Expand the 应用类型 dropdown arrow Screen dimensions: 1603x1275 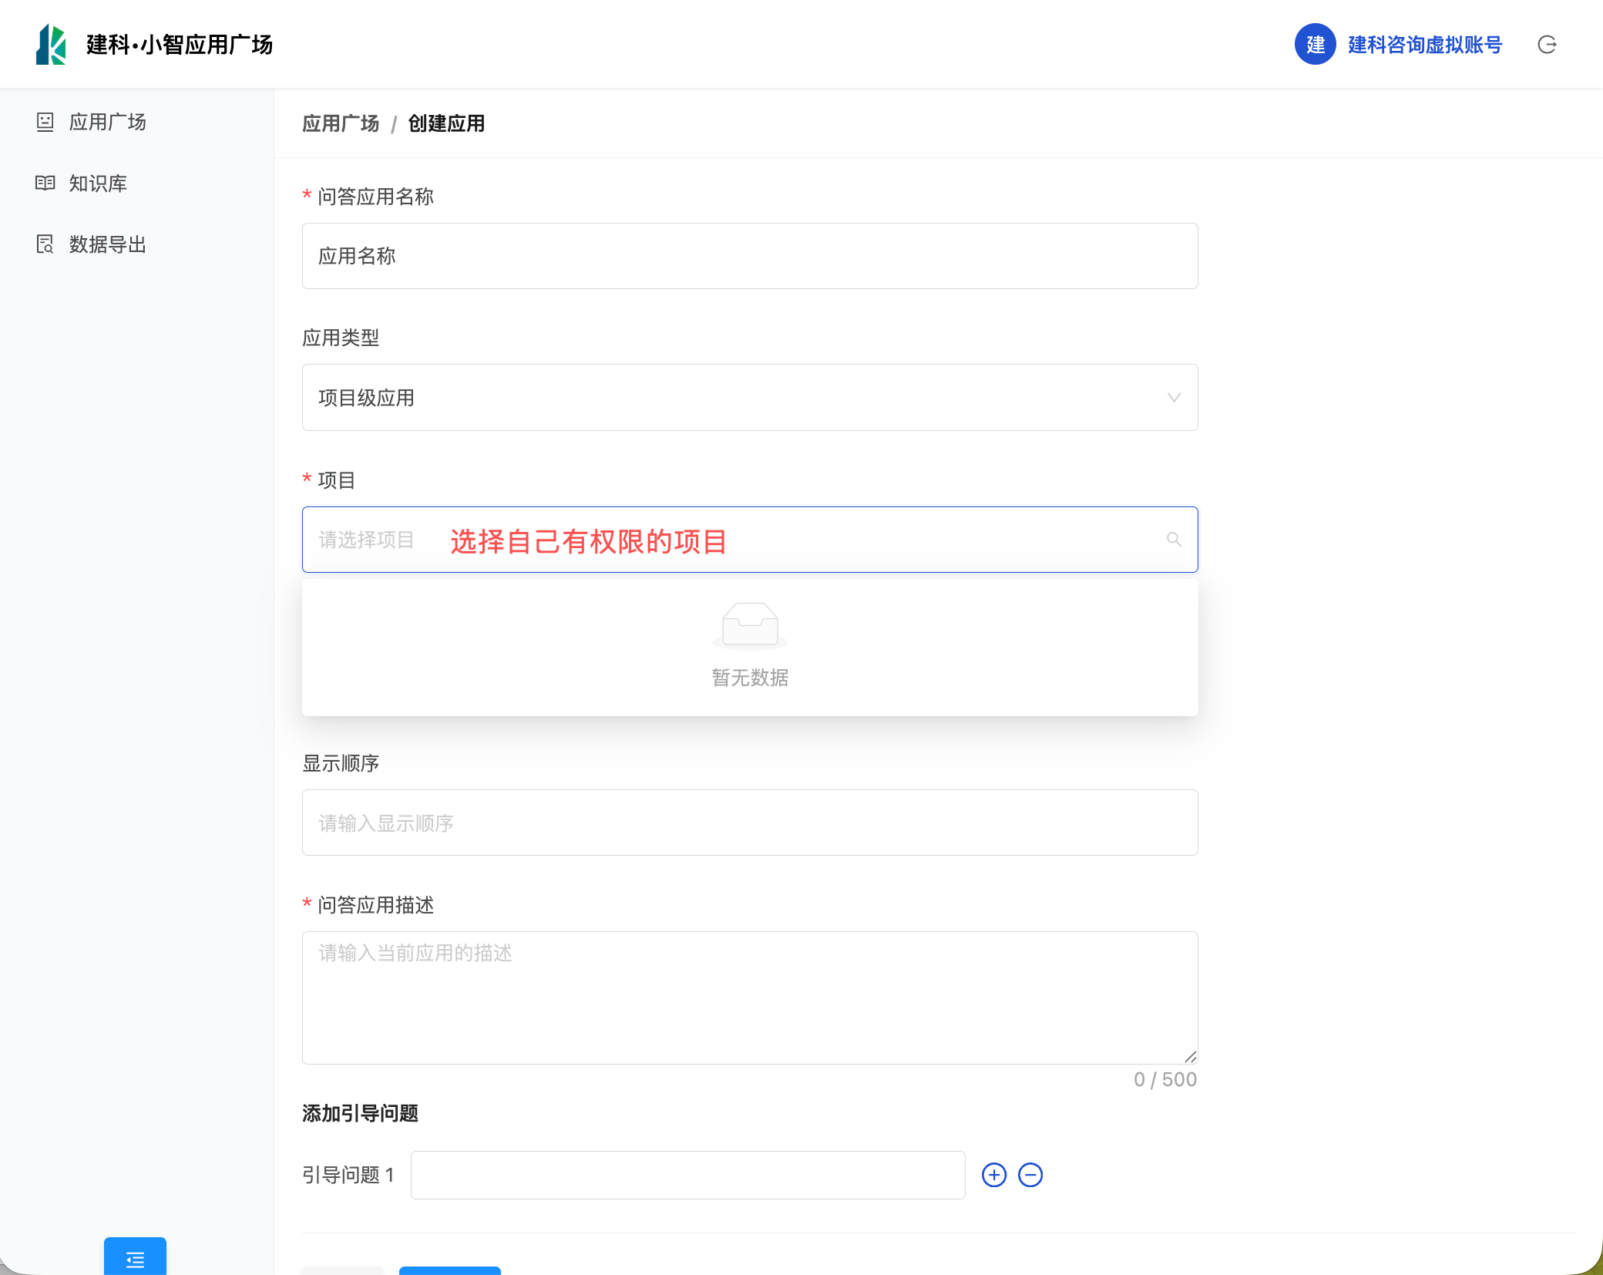coord(1174,398)
